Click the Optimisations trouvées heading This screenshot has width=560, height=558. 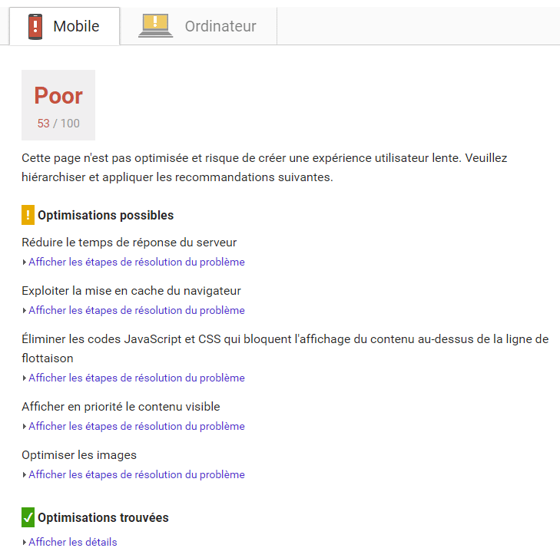tap(103, 517)
